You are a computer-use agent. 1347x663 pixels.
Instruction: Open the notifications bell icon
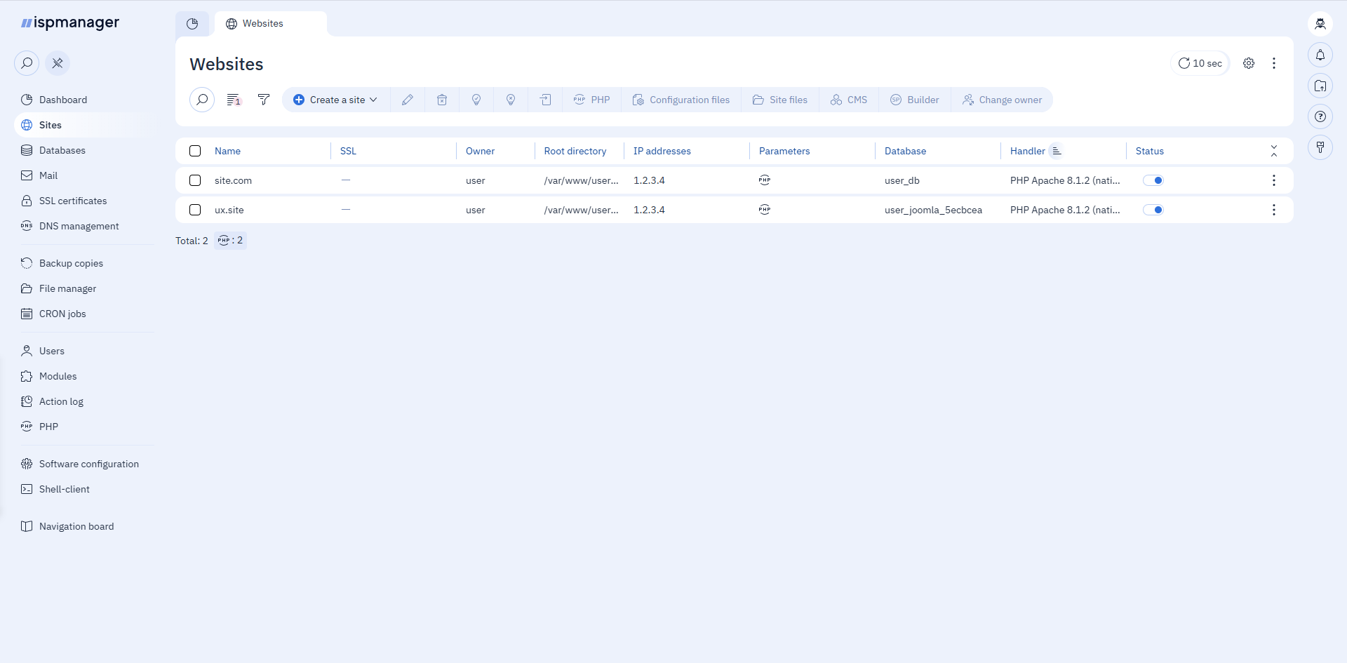pos(1320,55)
